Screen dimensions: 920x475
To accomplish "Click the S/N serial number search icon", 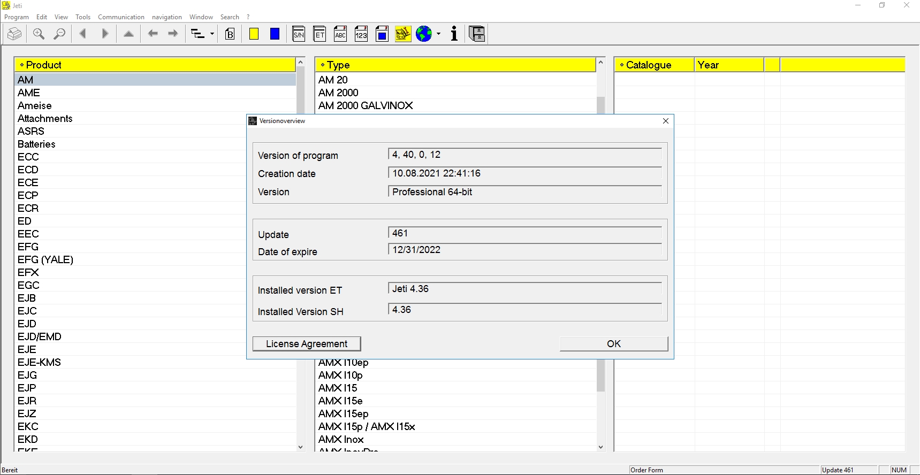I will coord(299,34).
